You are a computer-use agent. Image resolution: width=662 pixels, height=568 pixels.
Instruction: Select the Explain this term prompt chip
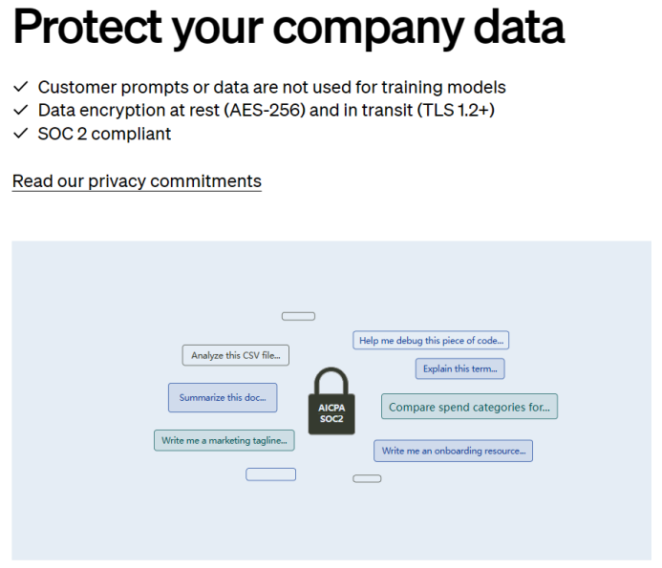click(459, 368)
